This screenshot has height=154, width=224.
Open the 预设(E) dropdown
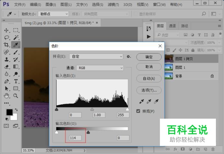(96, 56)
